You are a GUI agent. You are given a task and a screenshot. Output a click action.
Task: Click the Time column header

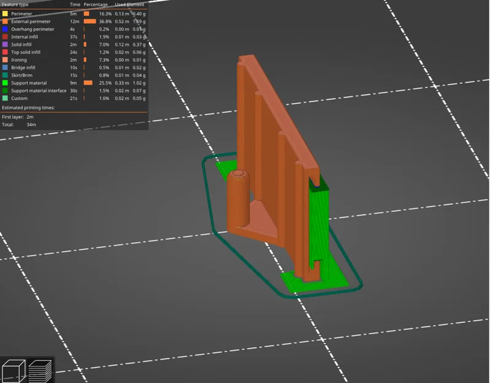coord(75,5)
